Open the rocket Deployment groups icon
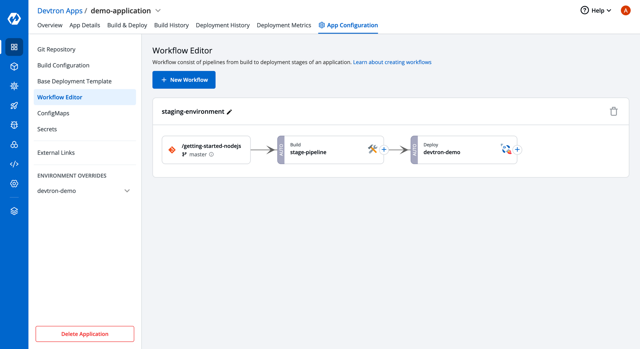This screenshot has width=640, height=349. (14, 105)
